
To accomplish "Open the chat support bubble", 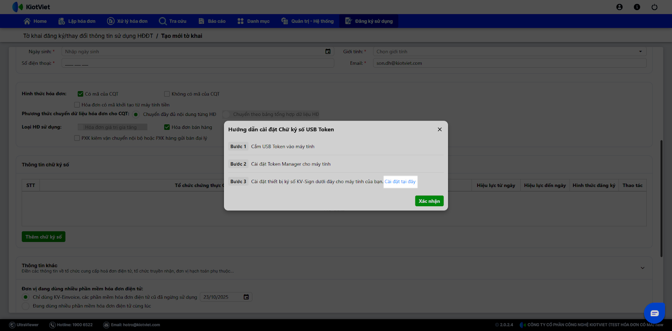I will click(x=654, y=313).
